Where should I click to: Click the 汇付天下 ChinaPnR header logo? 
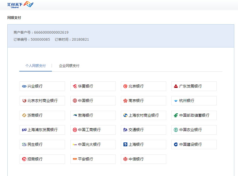(20, 5)
